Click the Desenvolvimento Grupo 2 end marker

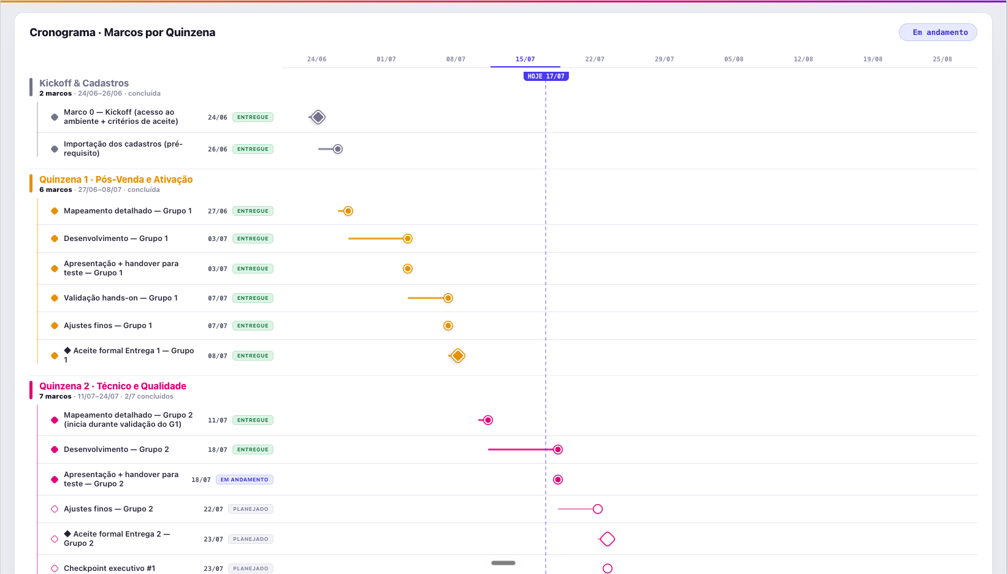558,450
